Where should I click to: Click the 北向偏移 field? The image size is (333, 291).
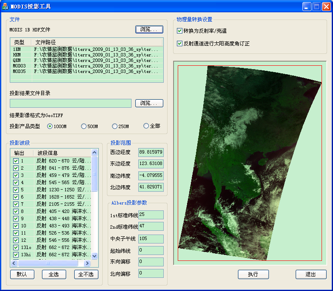151,273
